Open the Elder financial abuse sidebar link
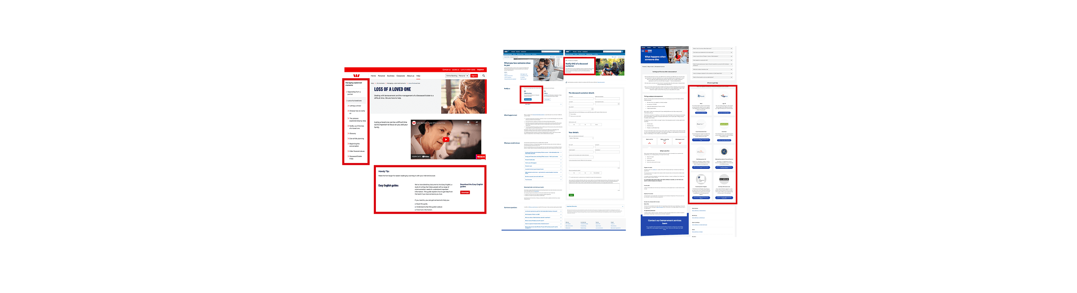Viewport: 1077px width, 293px height. tap(357, 151)
